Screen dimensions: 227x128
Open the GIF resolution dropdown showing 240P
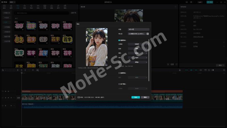click(138, 88)
